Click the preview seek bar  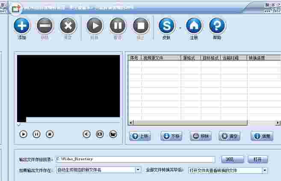[73, 120]
